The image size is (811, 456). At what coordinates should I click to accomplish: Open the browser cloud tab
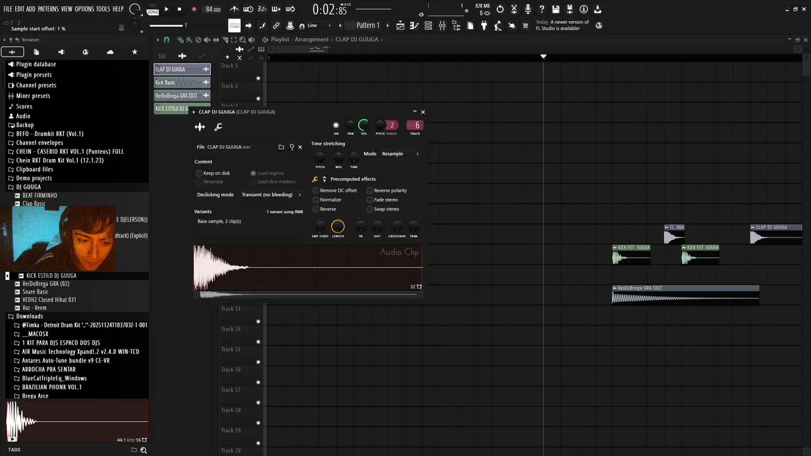(x=110, y=52)
